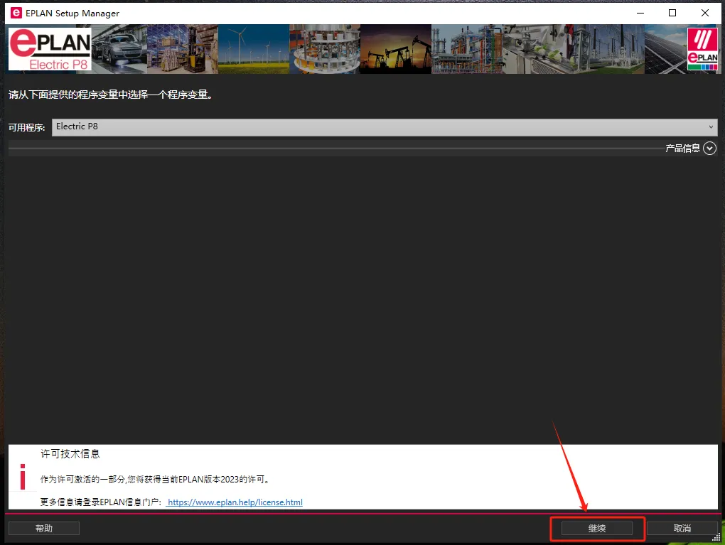This screenshot has width=725, height=545.
Task: Click the 取消 (Cancel) button
Action: tap(682, 529)
